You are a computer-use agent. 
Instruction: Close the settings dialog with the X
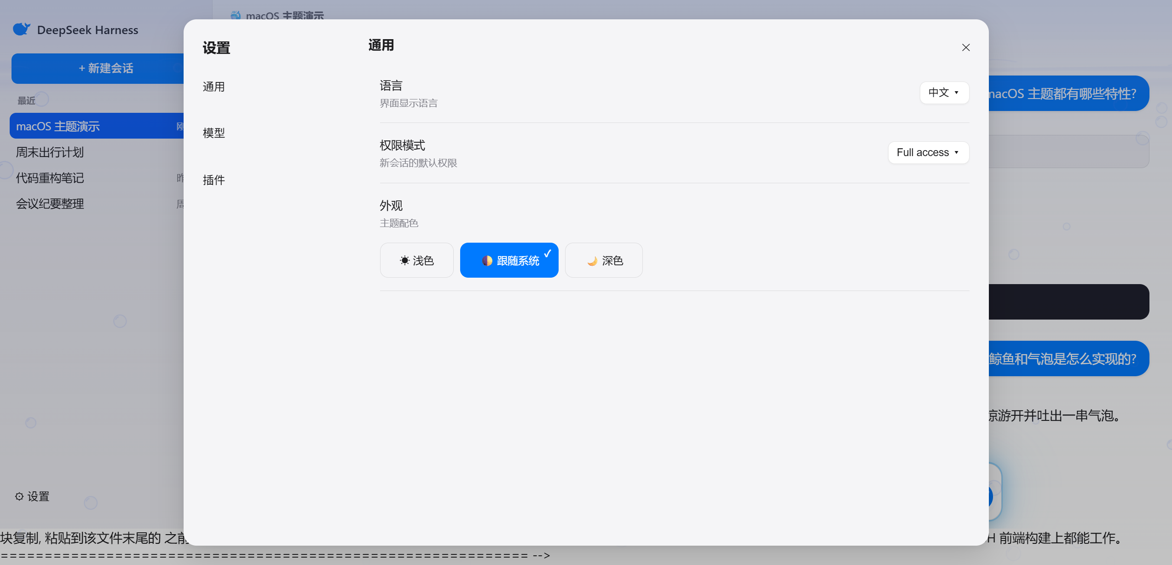[966, 47]
